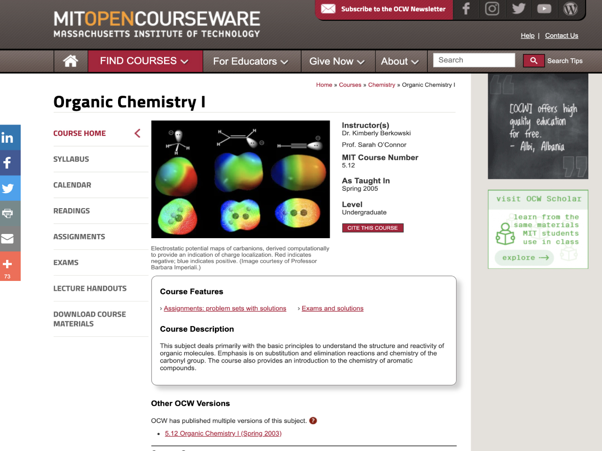The image size is (602, 451).
Task: Open the YouTube icon in the header
Action: tap(544, 8)
